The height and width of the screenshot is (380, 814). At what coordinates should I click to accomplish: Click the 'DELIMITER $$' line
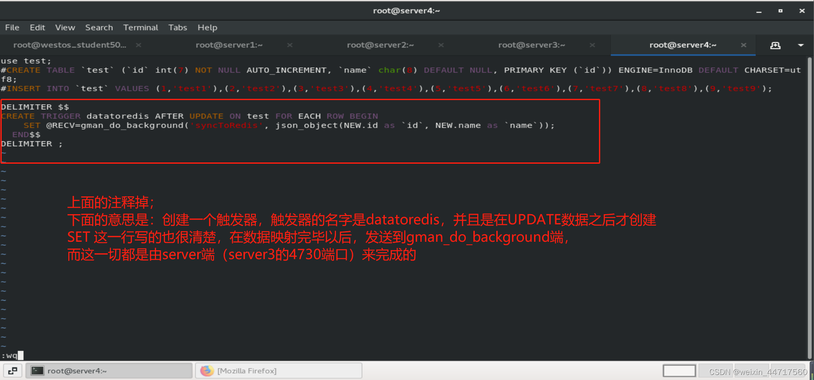[35, 107]
